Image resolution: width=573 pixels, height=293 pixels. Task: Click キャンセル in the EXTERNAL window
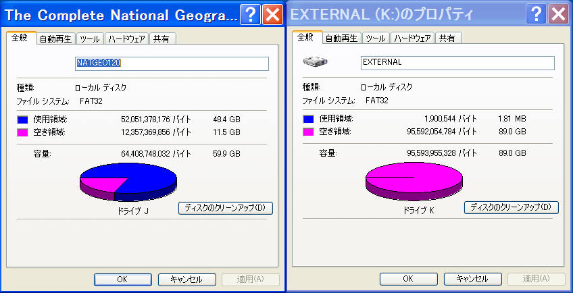tap(472, 279)
